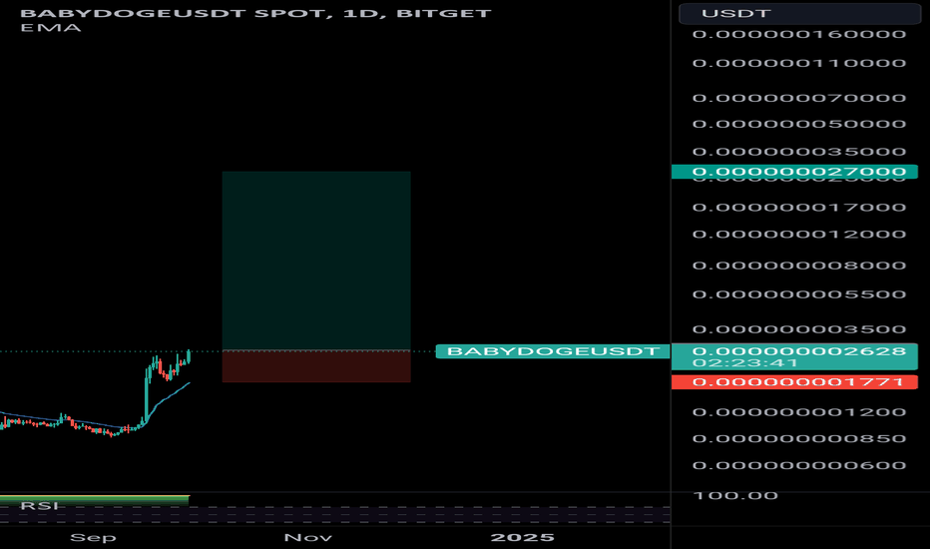Click price scale value 0.000000000850
Viewport: 930px width, 549px height.
pos(799,438)
